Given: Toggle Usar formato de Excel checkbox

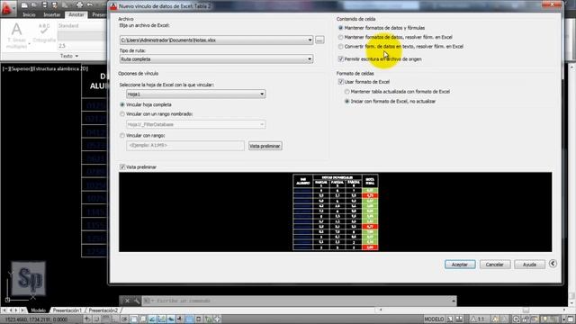Looking at the screenshot, I should point(364,82).
